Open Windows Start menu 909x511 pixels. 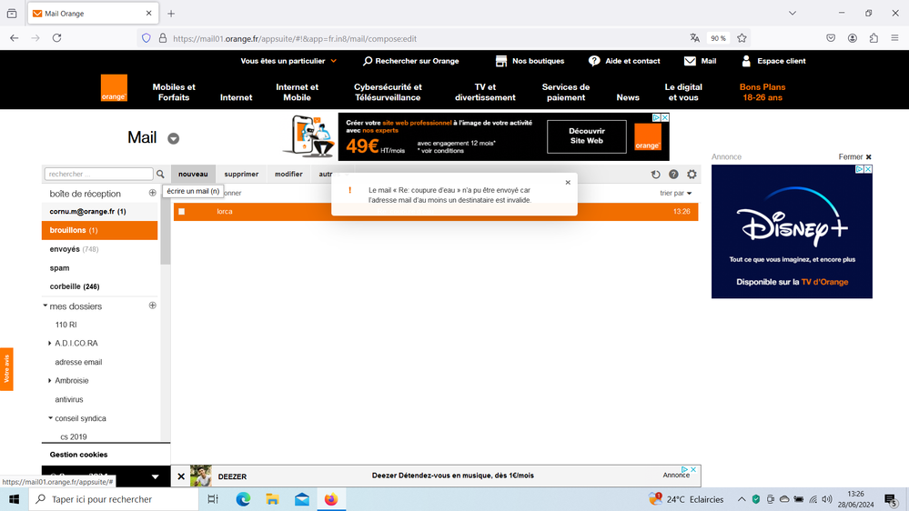click(15, 499)
